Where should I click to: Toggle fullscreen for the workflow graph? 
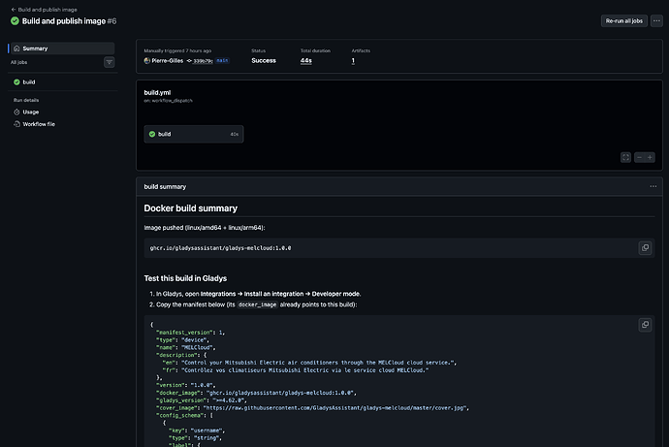point(625,157)
